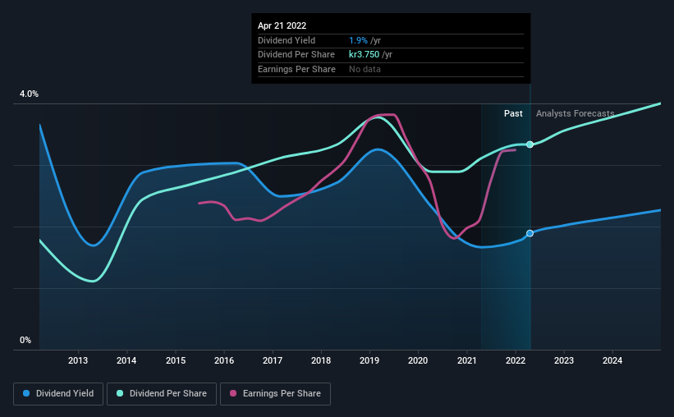Click the 2019 label on the time axis
674x417 pixels.
point(369,360)
